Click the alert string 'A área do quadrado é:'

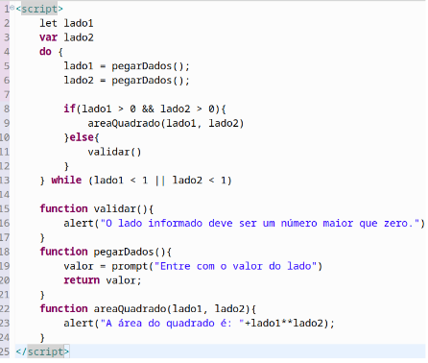pyautogui.click(x=173, y=323)
